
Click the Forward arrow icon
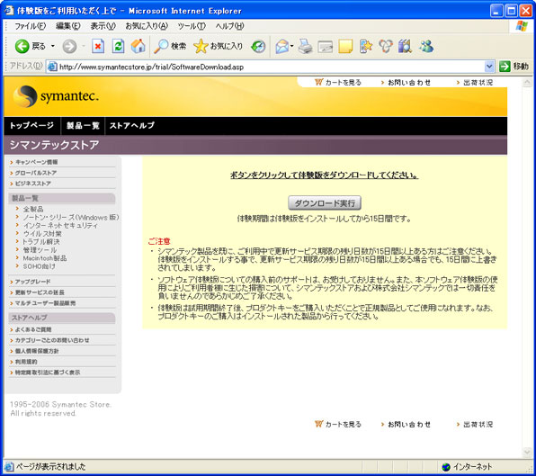tap(69, 46)
